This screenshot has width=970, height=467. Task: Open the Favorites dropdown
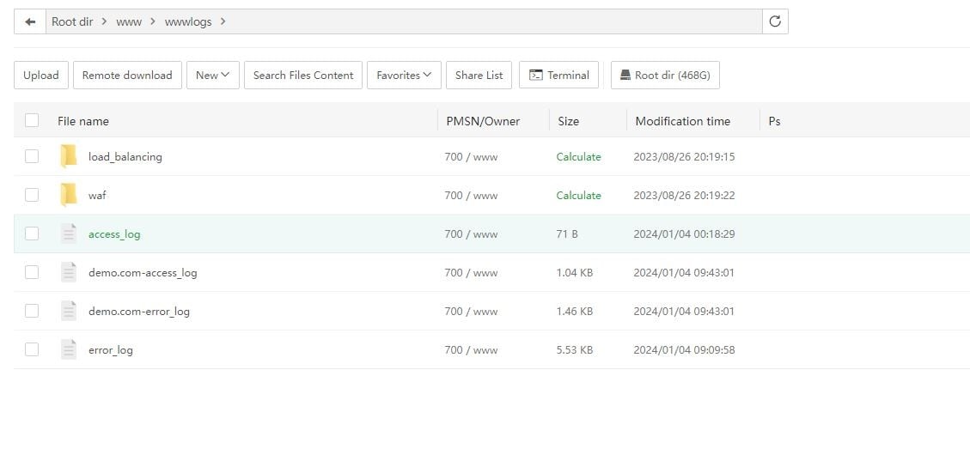405,75
